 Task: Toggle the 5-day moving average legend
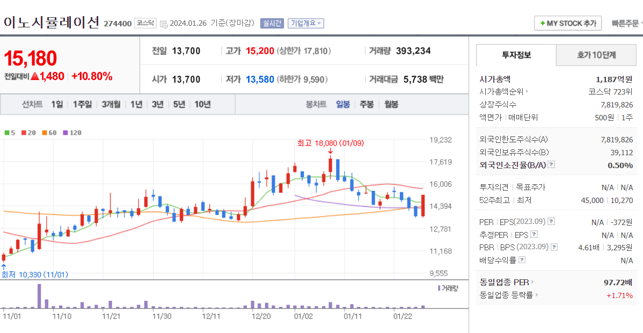coord(10,133)
